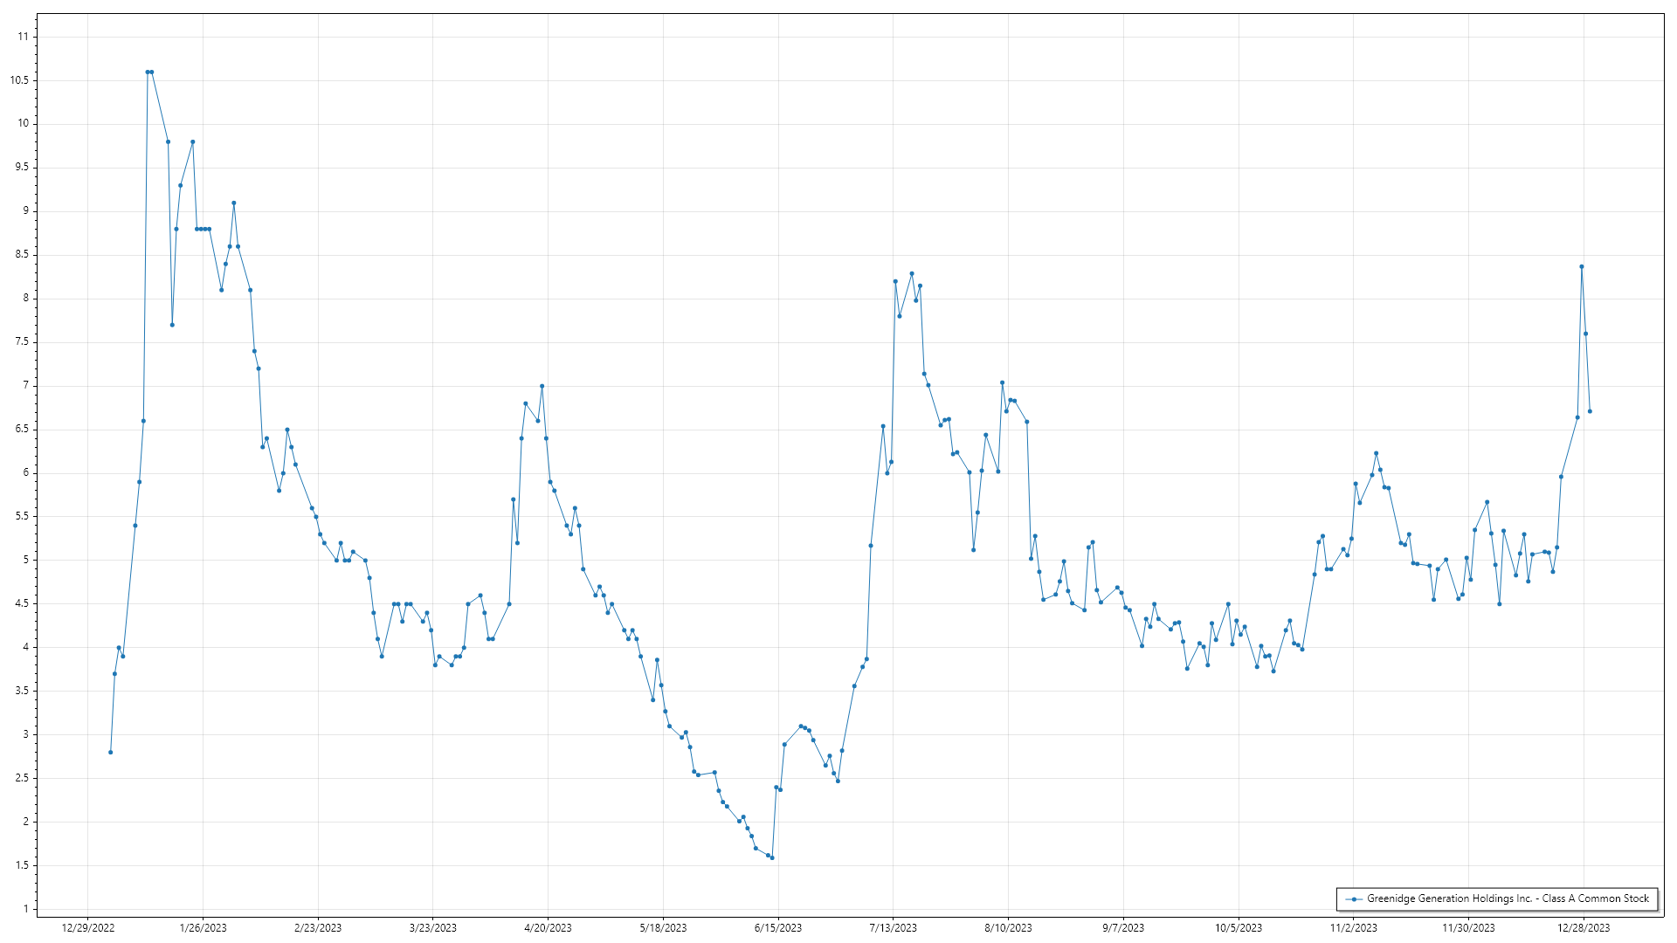
Task: Click the lowest data point near 1.6
Action: click(772, 857)
